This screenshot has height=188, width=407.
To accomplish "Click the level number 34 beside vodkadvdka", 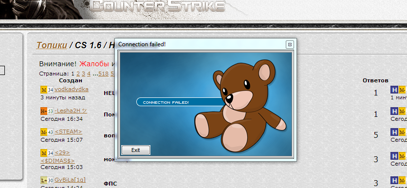I will pos(51,90).
